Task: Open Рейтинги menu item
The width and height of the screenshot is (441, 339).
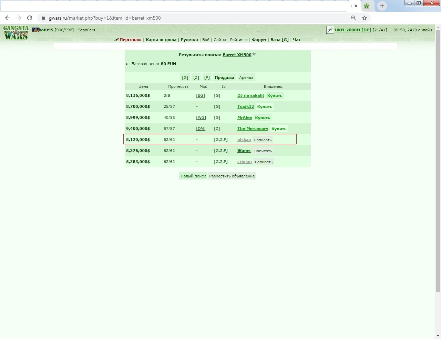Action: coord(239,40)
